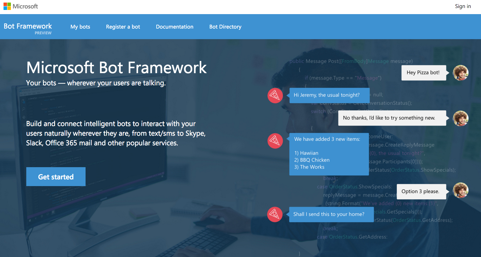Click the 'Hey Pizza bot!' chat bubble

pyautogui.click(x=424, y=73)
